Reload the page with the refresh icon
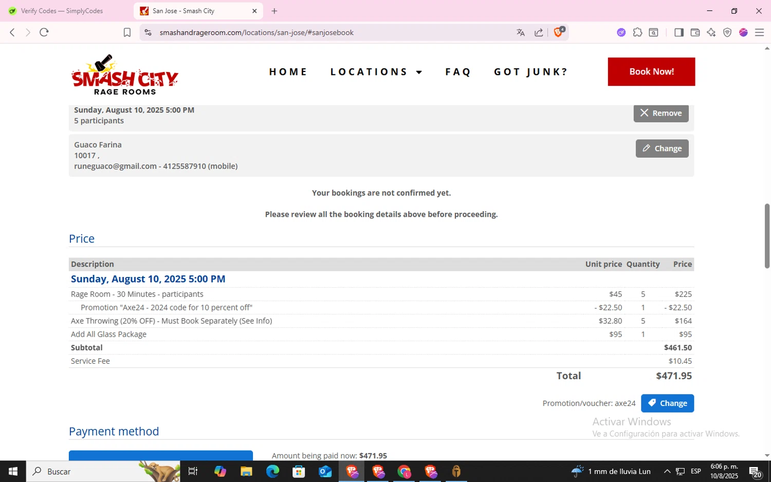This screenshot has height=482, width=771. 44,32
